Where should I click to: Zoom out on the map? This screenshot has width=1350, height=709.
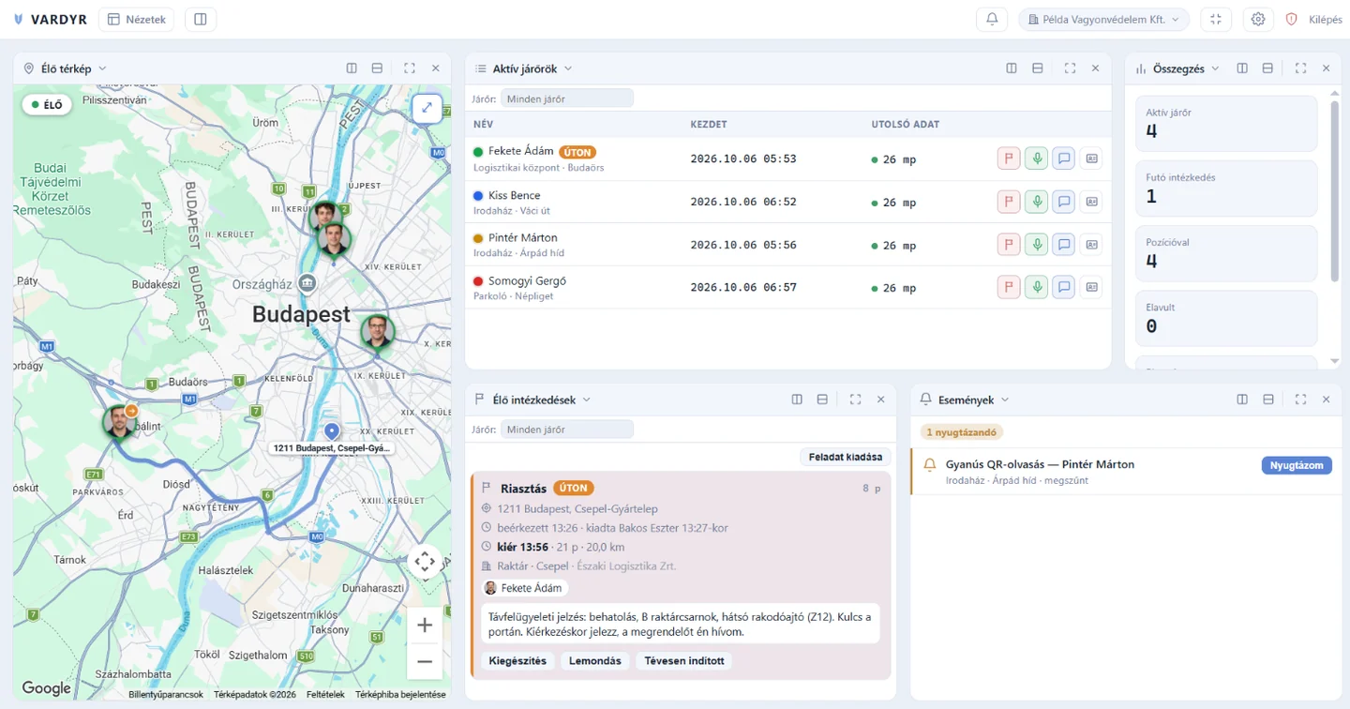pos(425,661)
